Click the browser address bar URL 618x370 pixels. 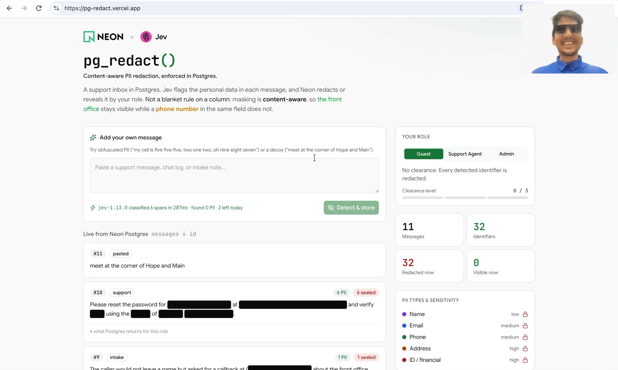102,8
